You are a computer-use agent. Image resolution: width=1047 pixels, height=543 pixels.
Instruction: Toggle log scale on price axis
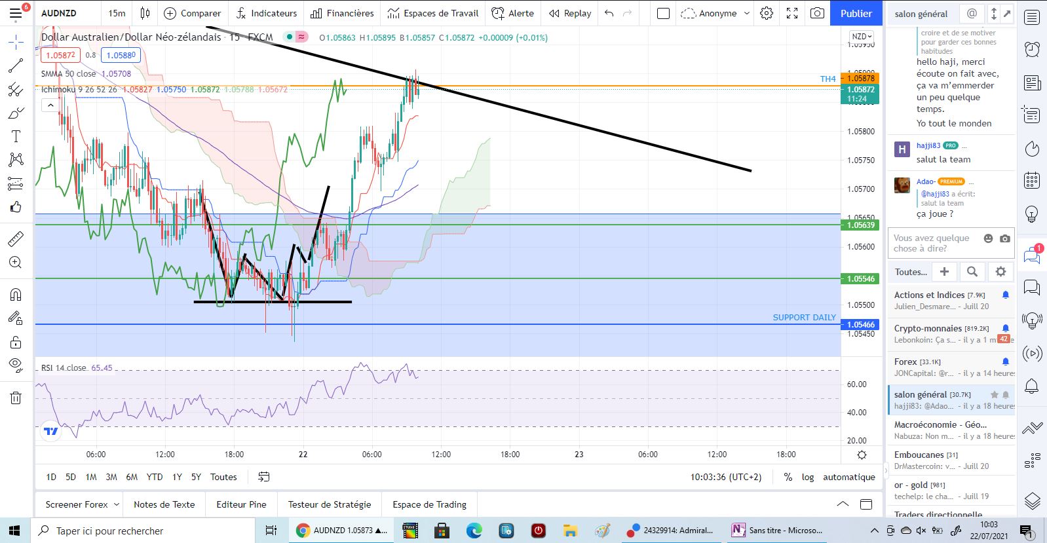point(808,477)
